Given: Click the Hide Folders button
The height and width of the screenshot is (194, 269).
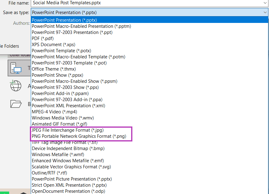Looking at the screenshot, I should (9, 46).
